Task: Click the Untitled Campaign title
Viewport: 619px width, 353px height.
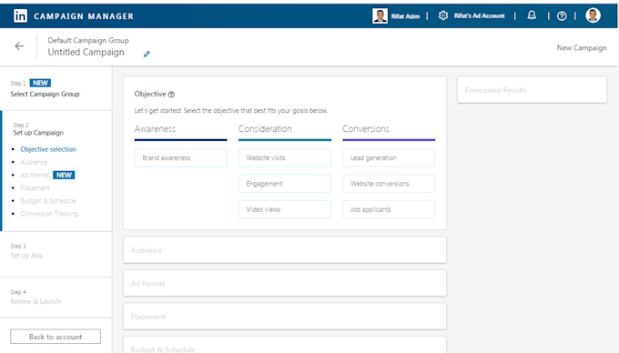Action: tap(86, 52)
